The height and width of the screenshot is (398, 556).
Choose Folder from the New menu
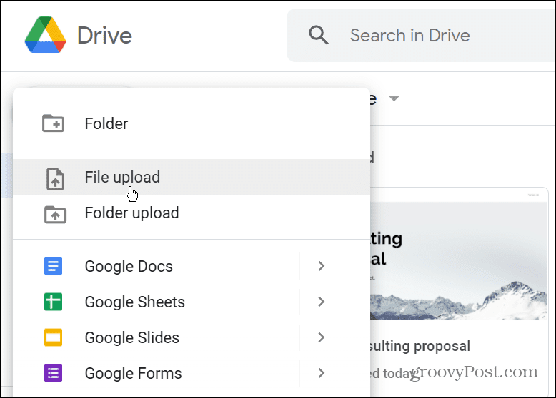click(192, 123)
